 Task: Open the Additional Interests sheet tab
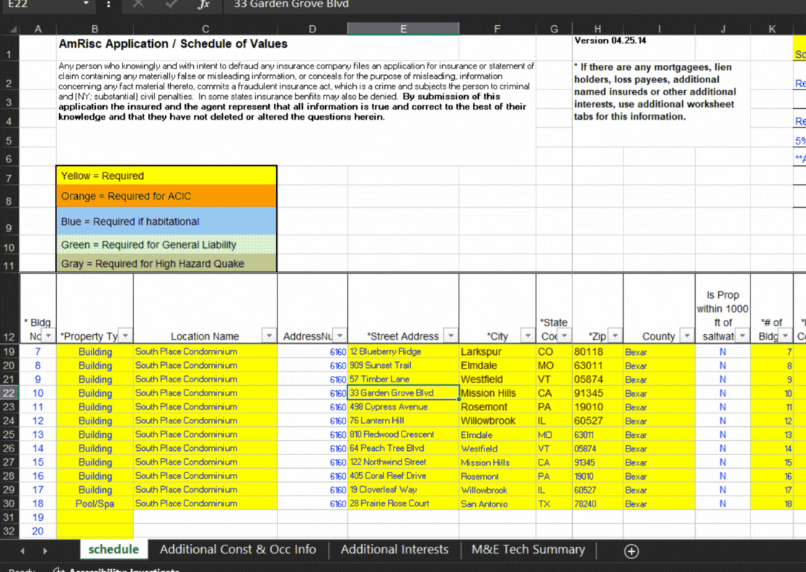(395, 550)
